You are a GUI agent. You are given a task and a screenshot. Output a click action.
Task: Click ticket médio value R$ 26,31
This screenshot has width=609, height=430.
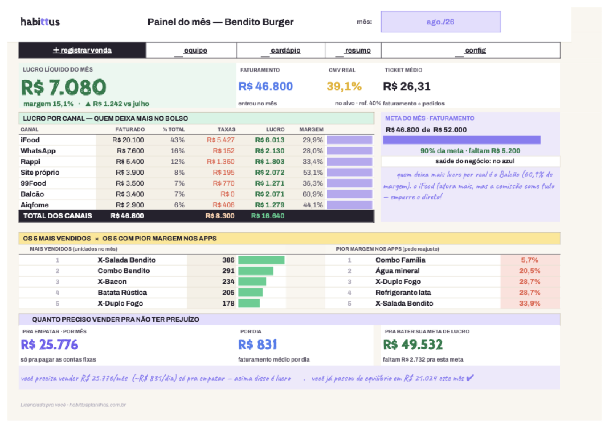pos(407,86)
